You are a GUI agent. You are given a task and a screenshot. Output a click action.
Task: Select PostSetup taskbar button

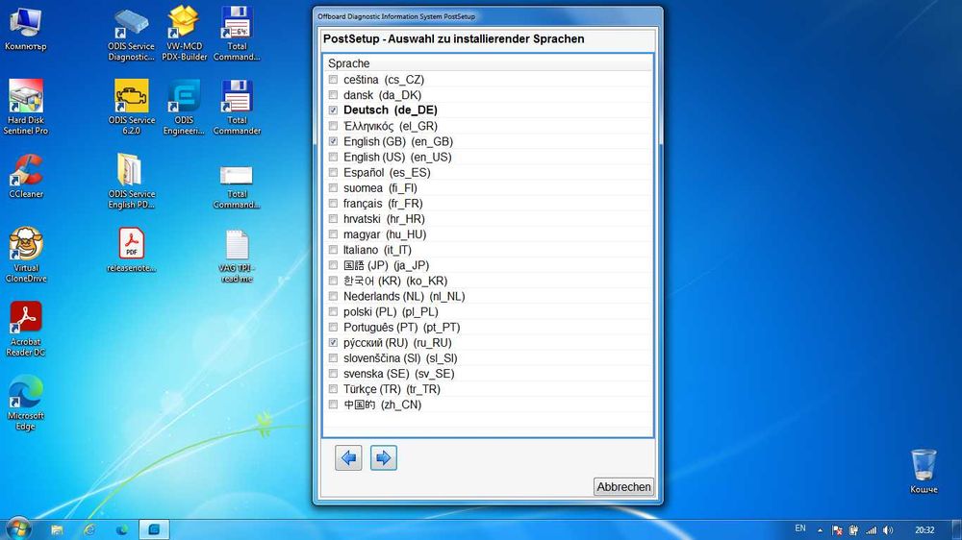click(154, 529)
